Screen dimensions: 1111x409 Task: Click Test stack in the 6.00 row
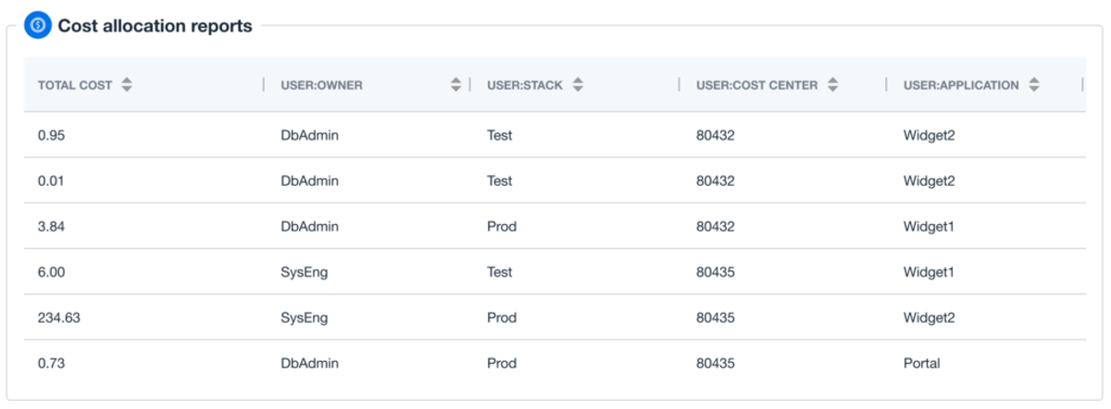pyautogui.click(x=500, y=272)
